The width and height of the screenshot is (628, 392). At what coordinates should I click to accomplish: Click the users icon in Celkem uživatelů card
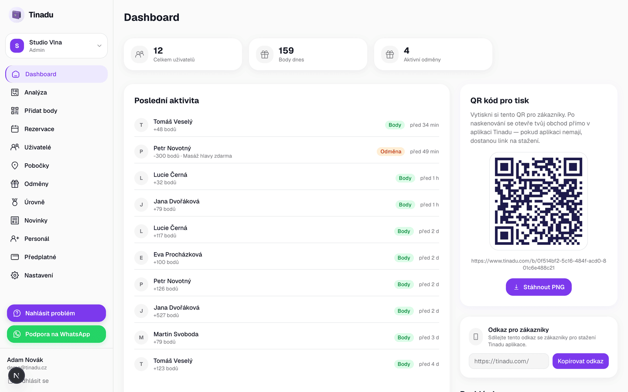pos(140,54)
